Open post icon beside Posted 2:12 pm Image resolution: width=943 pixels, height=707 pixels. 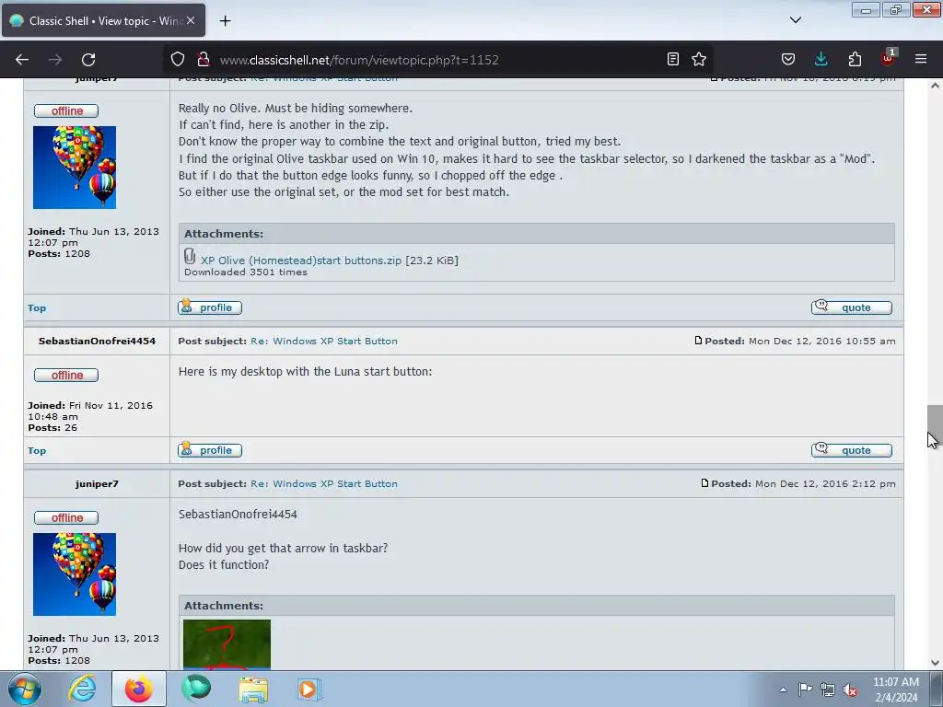point(704,482)
